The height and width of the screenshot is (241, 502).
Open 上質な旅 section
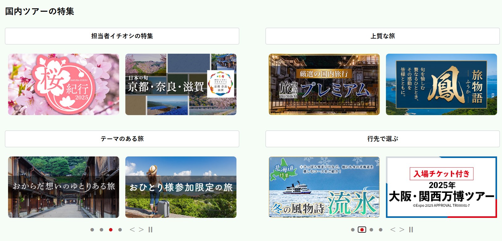tap(383, 36)
